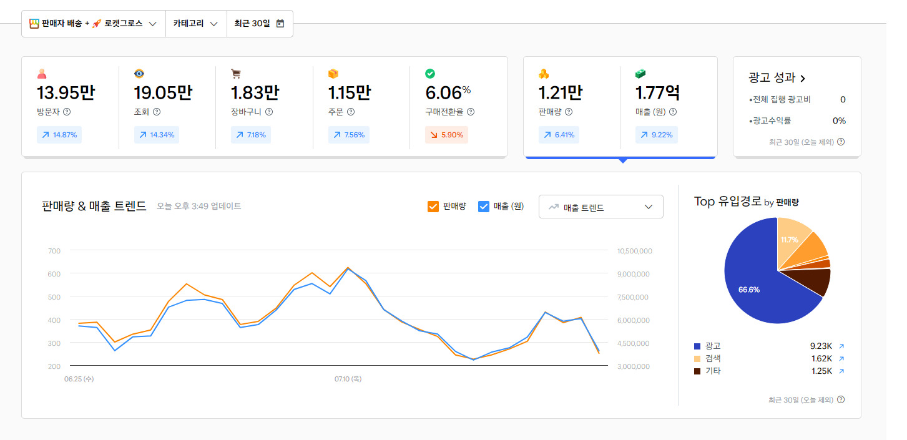Click the help icon next to 구매전환율
907x440 pixels.
[471, 112]
